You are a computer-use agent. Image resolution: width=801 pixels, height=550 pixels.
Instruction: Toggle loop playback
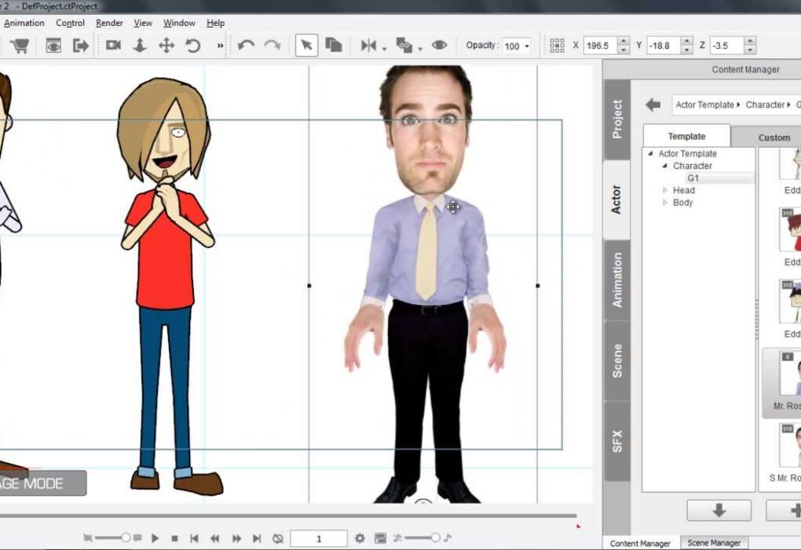pyautogui.click(x=278, y=538)
